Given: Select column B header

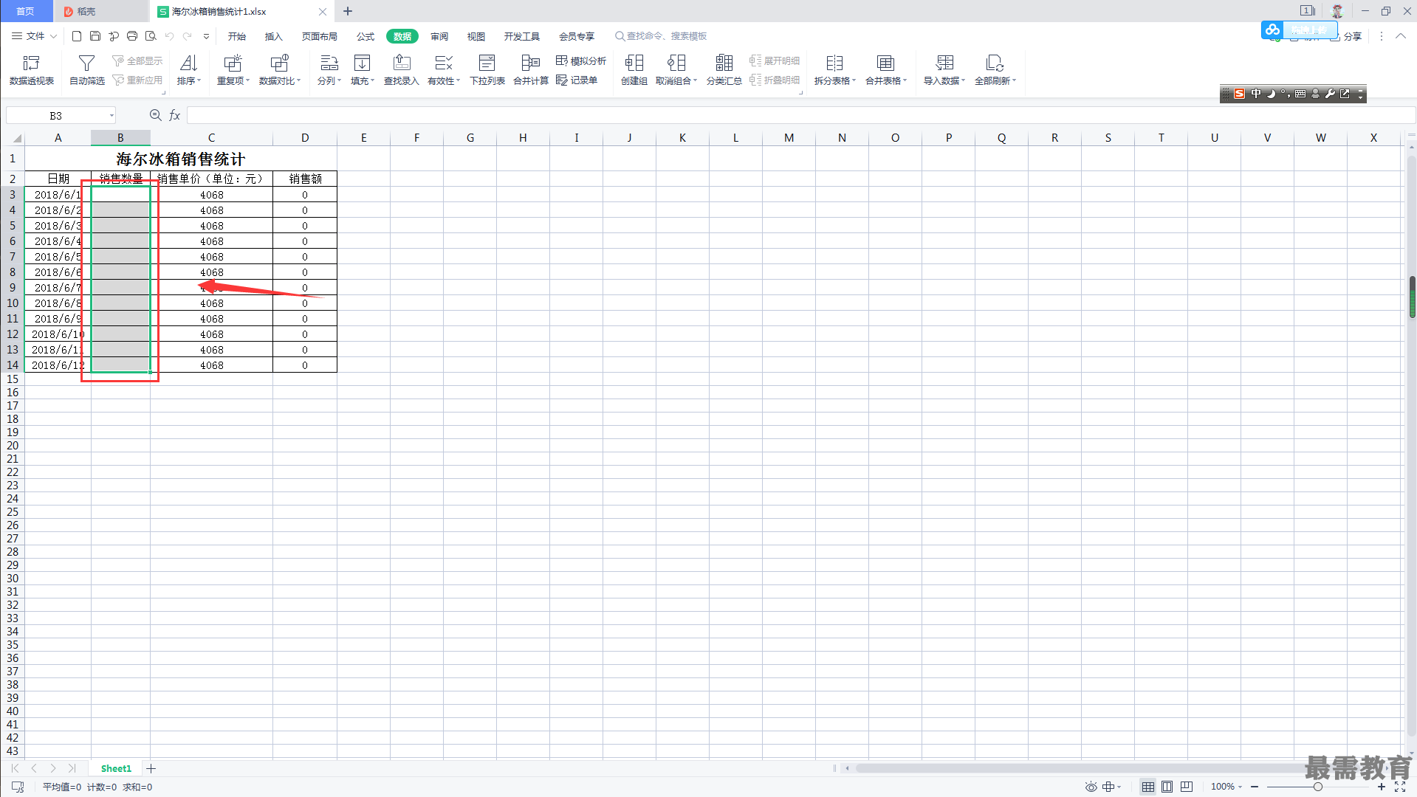Looking at the screenshot, I should (120, 138).
